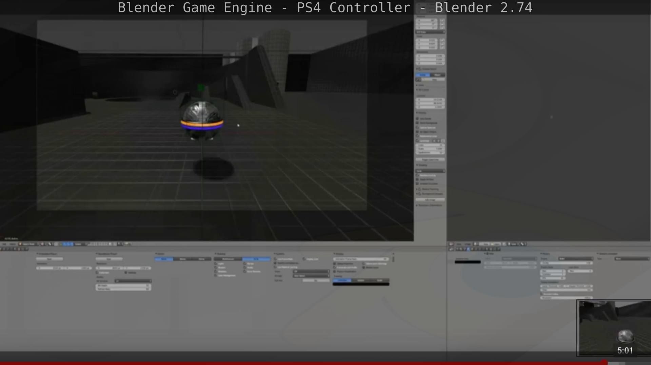Select the Dome stereo mode button
Viewport: 651px width, 365px height.
pyautogui.click(x=201, y=259)
